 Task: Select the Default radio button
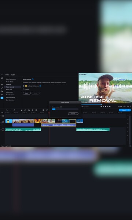coord(23,89)
